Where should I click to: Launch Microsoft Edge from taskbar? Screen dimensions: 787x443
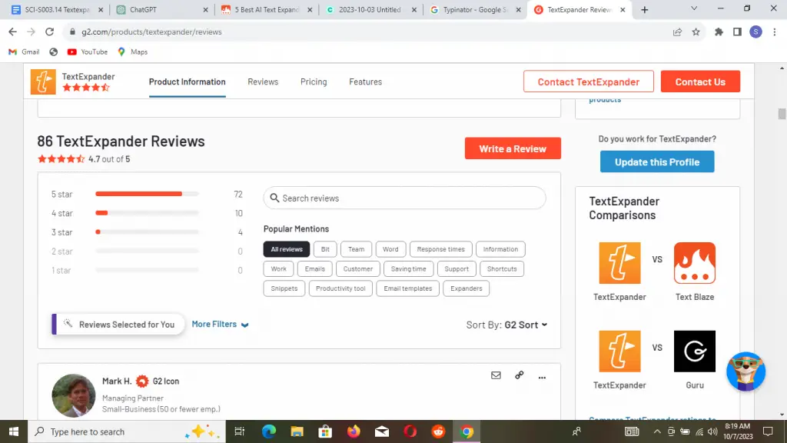[268, 431]
